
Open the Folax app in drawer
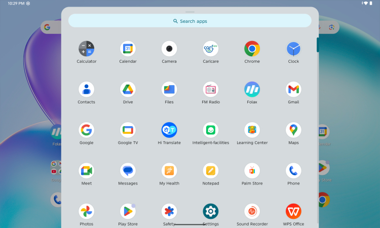pyautogui.click(x=252, y=89)
